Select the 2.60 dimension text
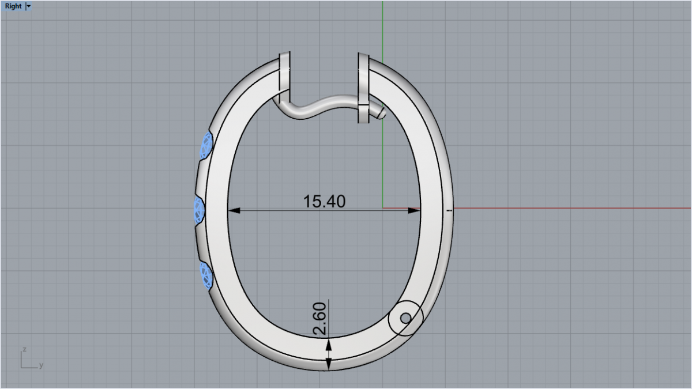 tap(320, 319)
